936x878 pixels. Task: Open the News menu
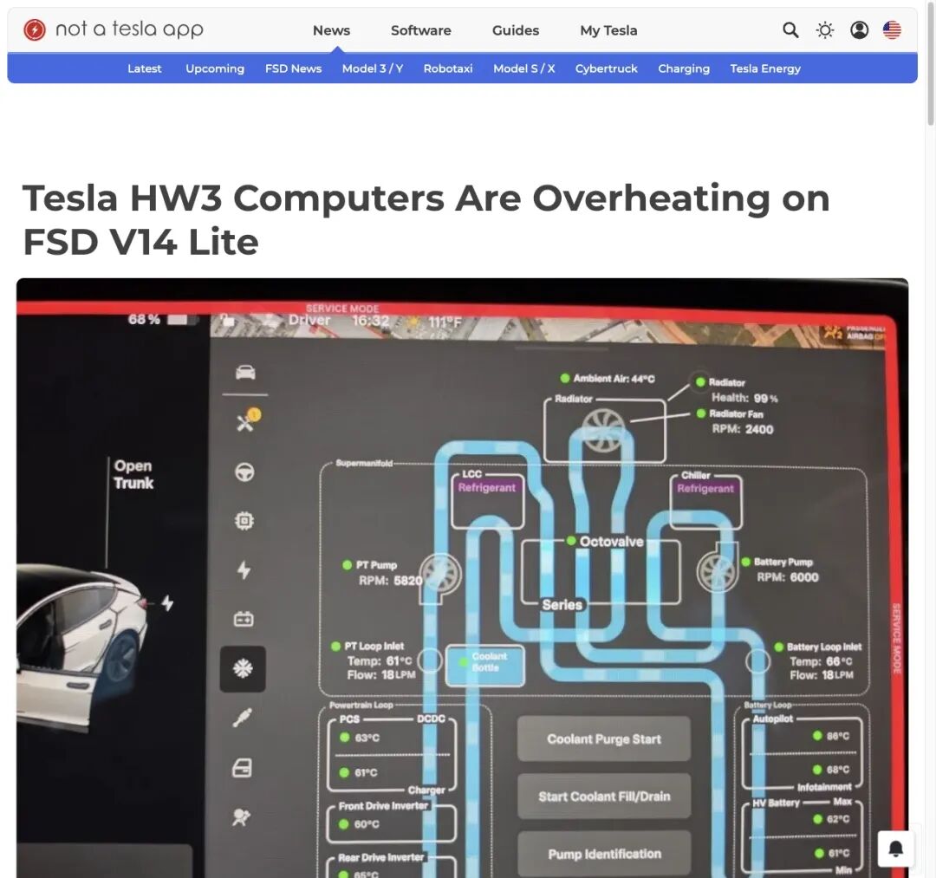click(x=331, y=30)
